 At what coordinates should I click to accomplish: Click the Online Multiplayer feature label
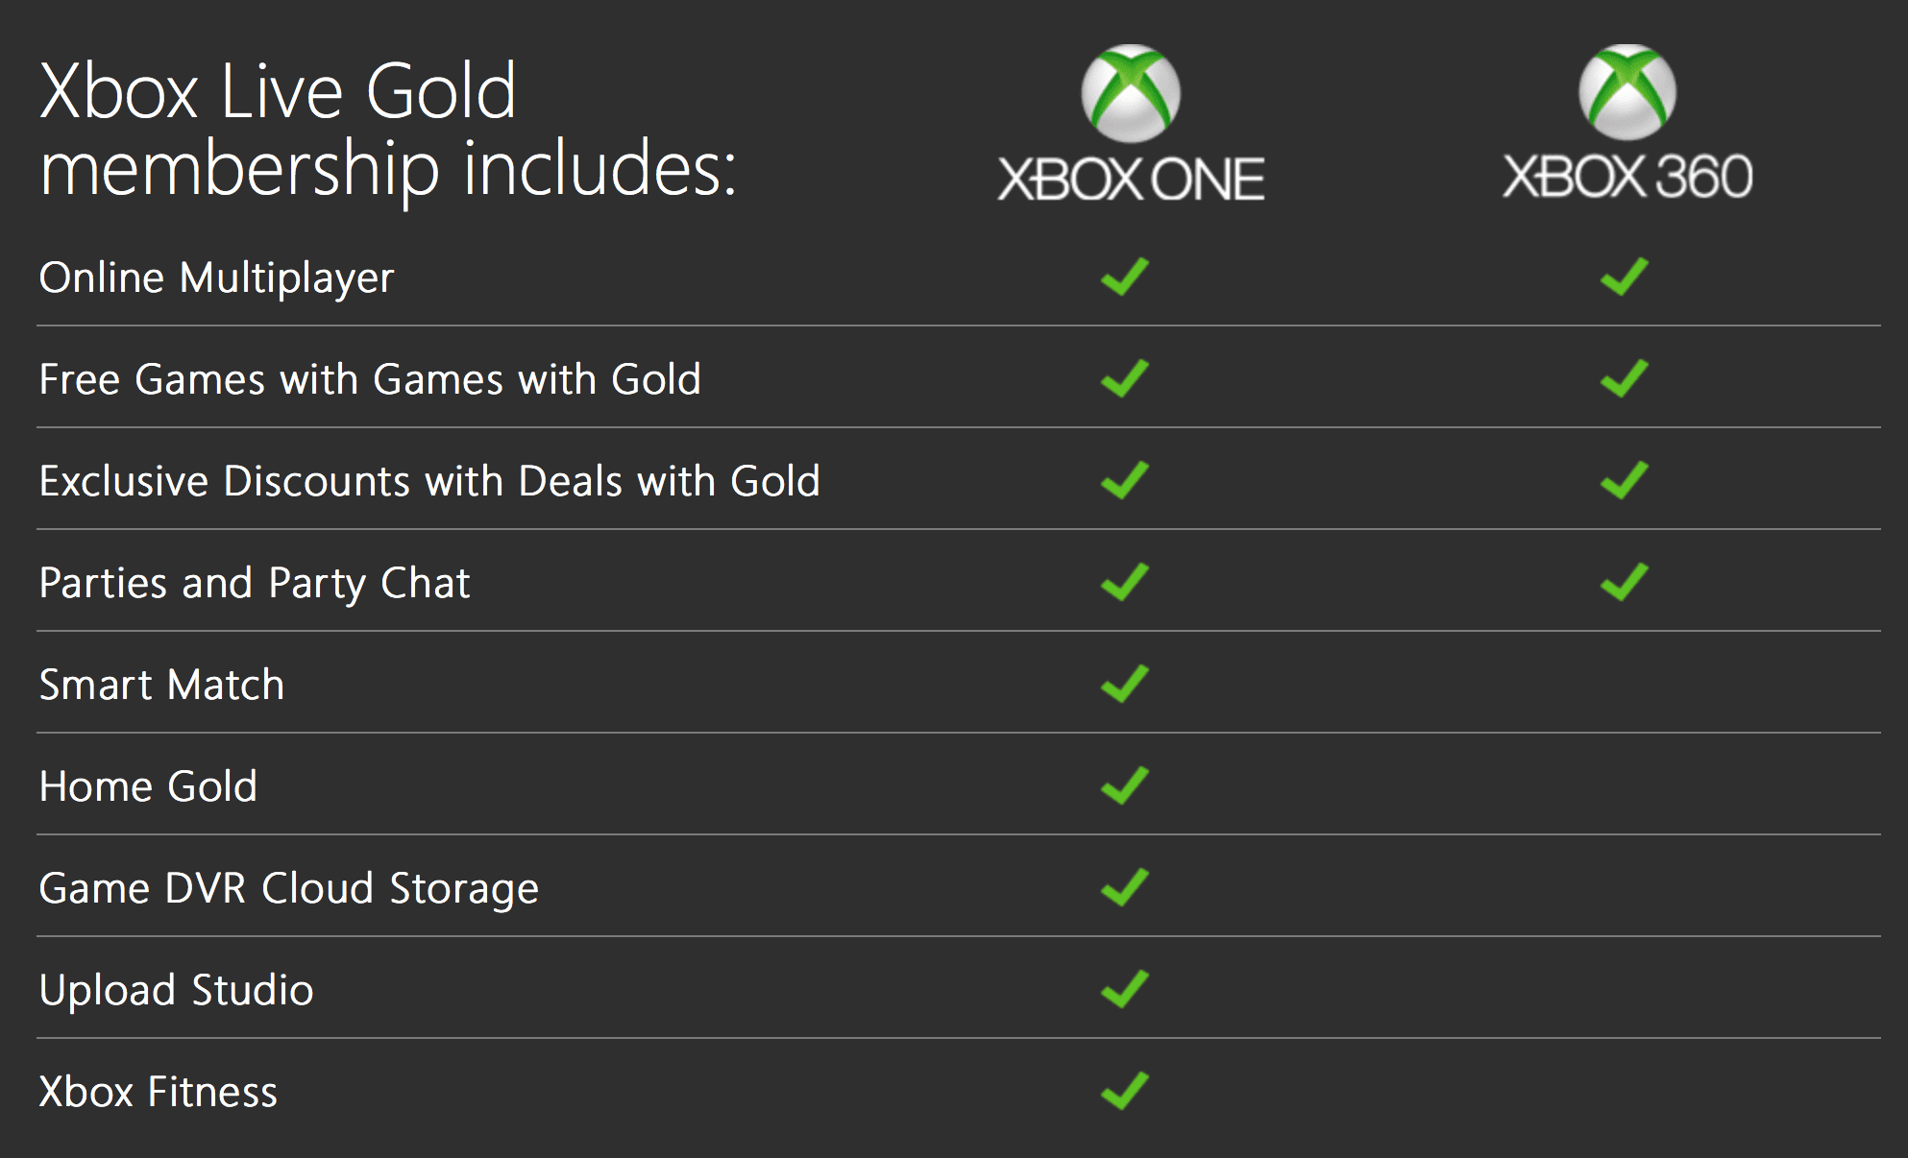tap(216, 278)
